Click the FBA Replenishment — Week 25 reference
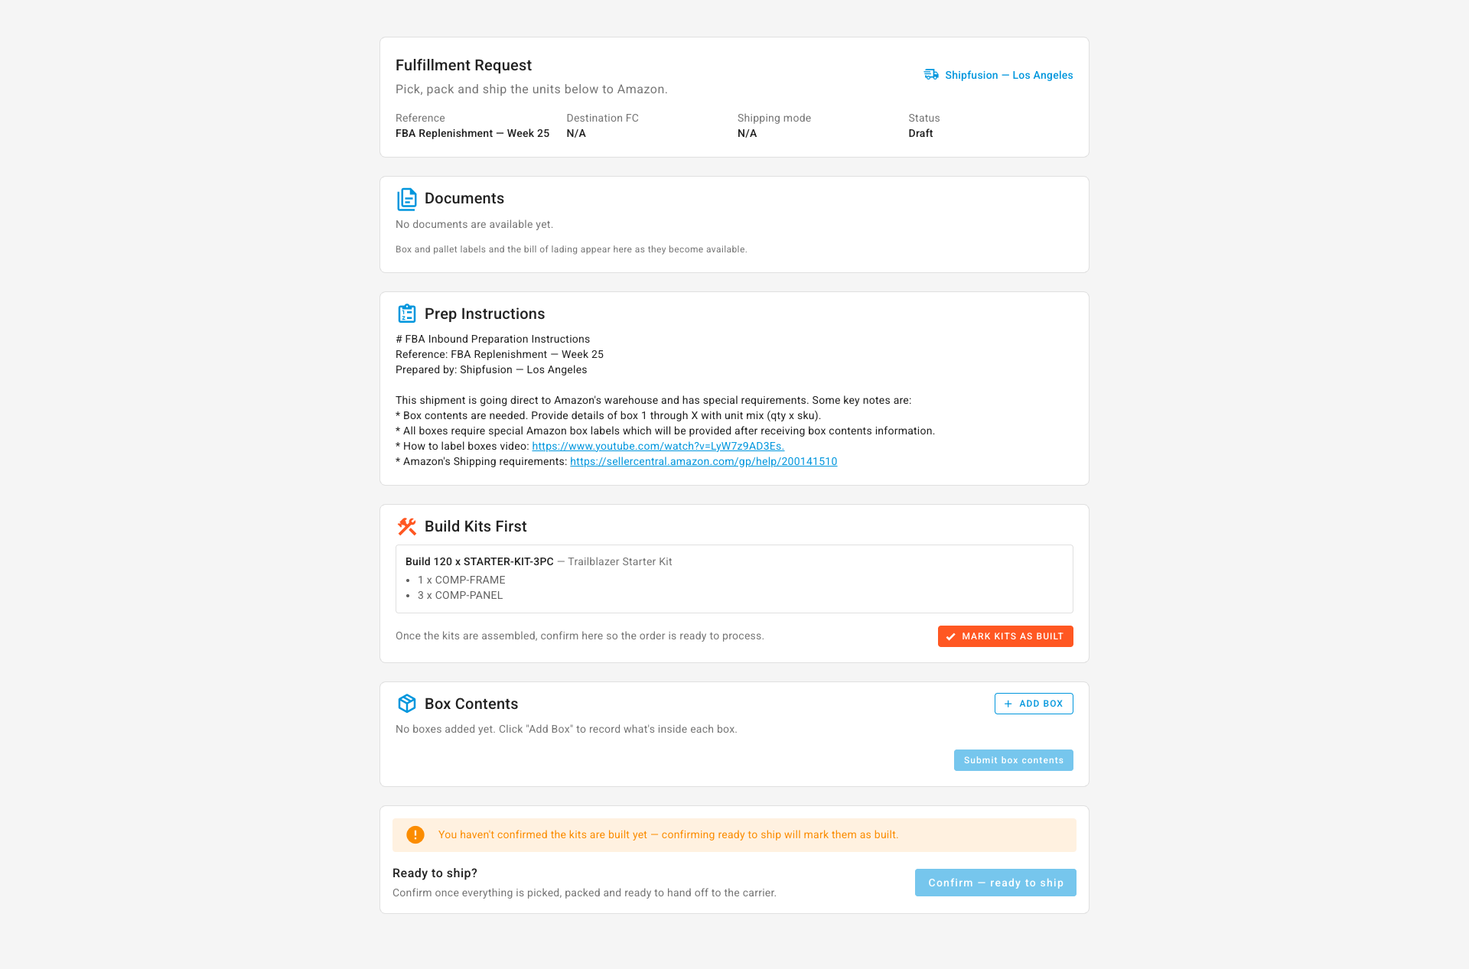 [472, 133]
